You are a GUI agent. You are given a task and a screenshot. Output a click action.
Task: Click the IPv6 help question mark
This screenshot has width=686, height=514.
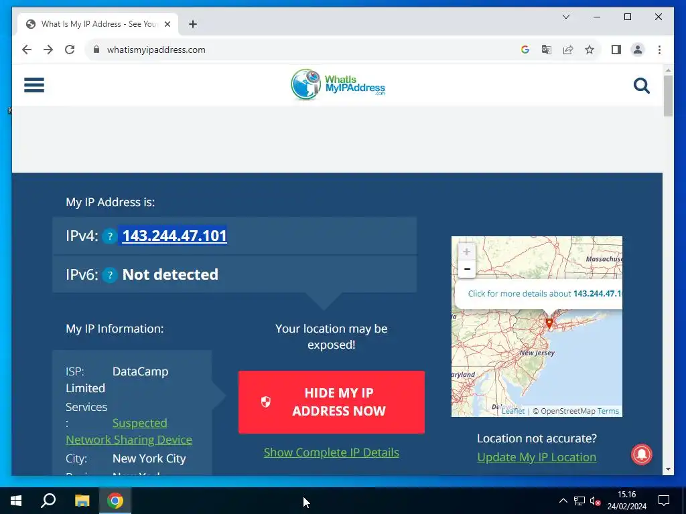(x=110, y=275)
